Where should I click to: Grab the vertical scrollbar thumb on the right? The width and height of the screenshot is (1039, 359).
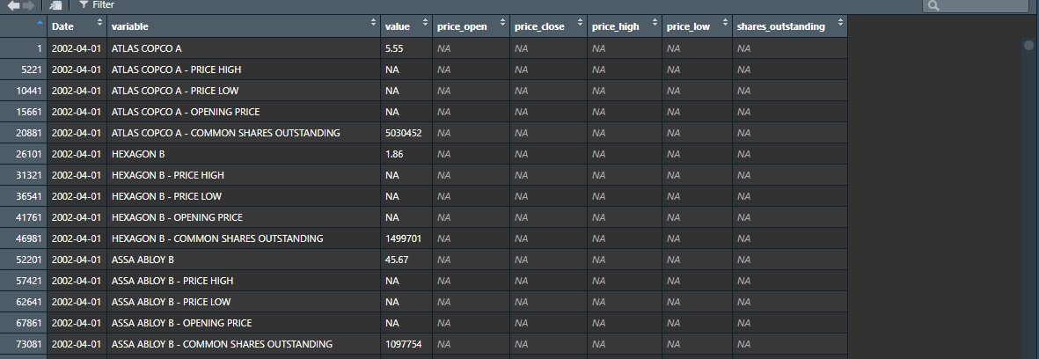tap(1028, 45)
